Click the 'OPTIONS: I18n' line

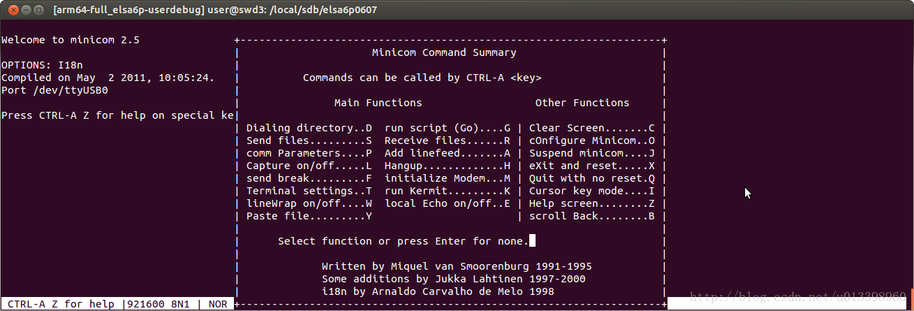coord(43,65)
